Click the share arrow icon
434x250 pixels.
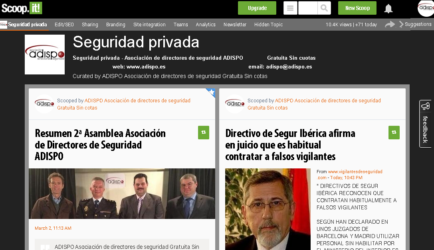point(390,24)
